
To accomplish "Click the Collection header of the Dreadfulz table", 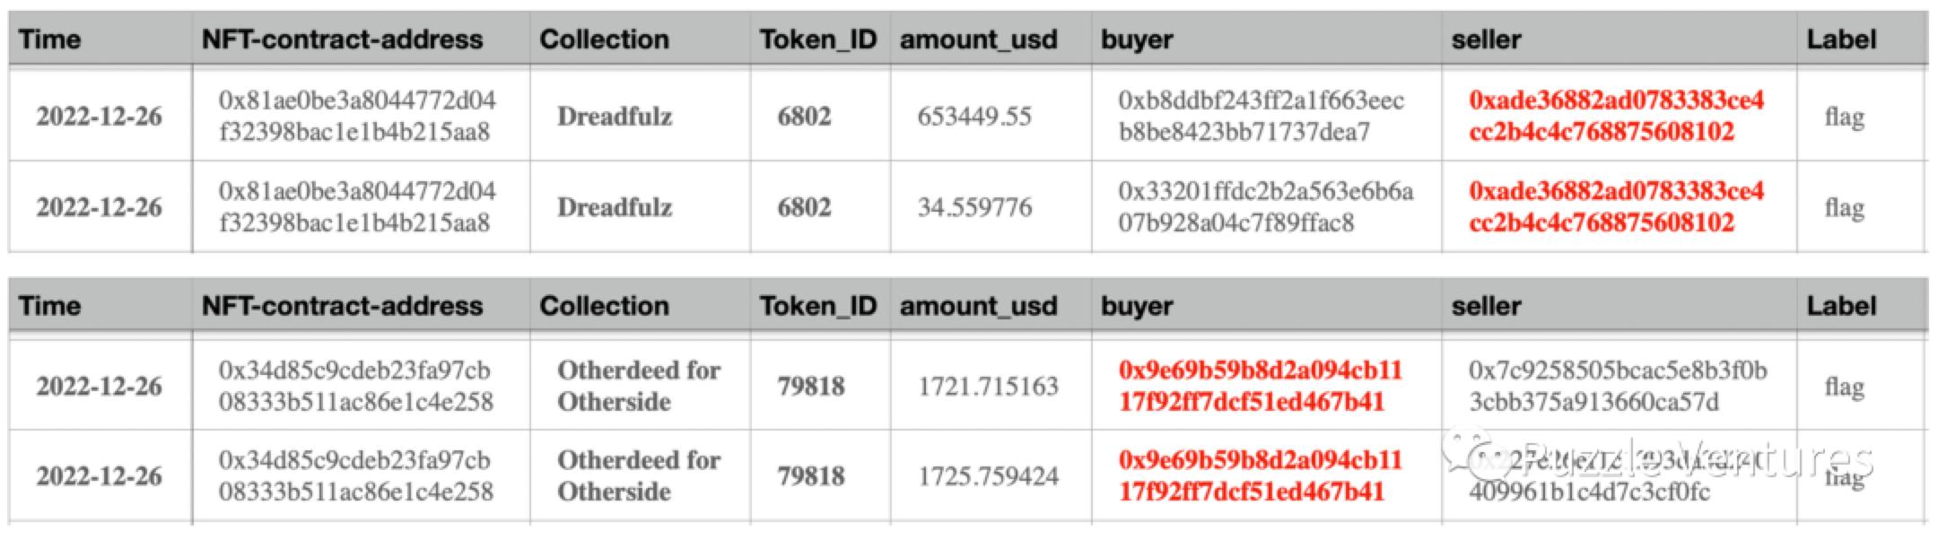I will (604, 39).
